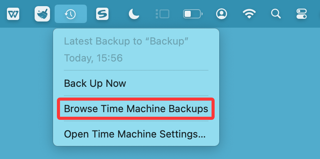Open Focus via the moon icon
Image resolution: width=320 pixels, height=159 pixels.
tap(133, 14)
